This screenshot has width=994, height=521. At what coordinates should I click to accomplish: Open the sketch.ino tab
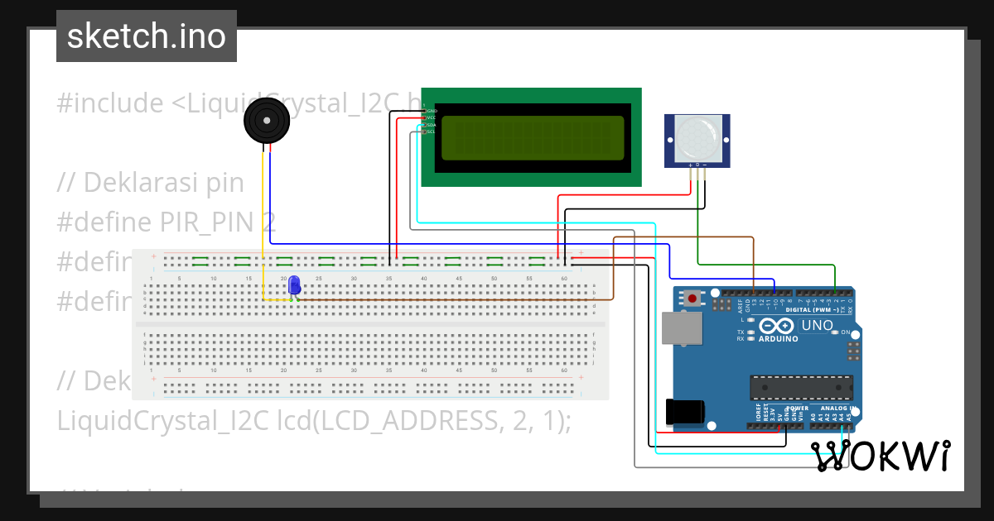[146, 36]
